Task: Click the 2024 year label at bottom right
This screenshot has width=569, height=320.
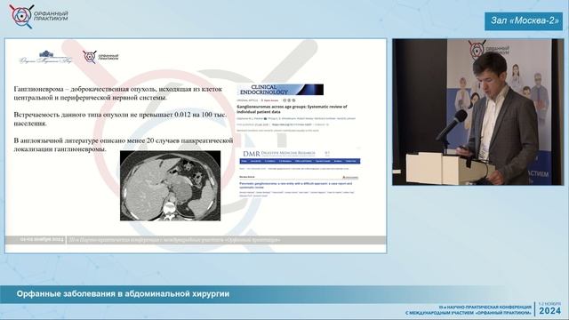Action: pyautogui.click(x=549, y=311)
